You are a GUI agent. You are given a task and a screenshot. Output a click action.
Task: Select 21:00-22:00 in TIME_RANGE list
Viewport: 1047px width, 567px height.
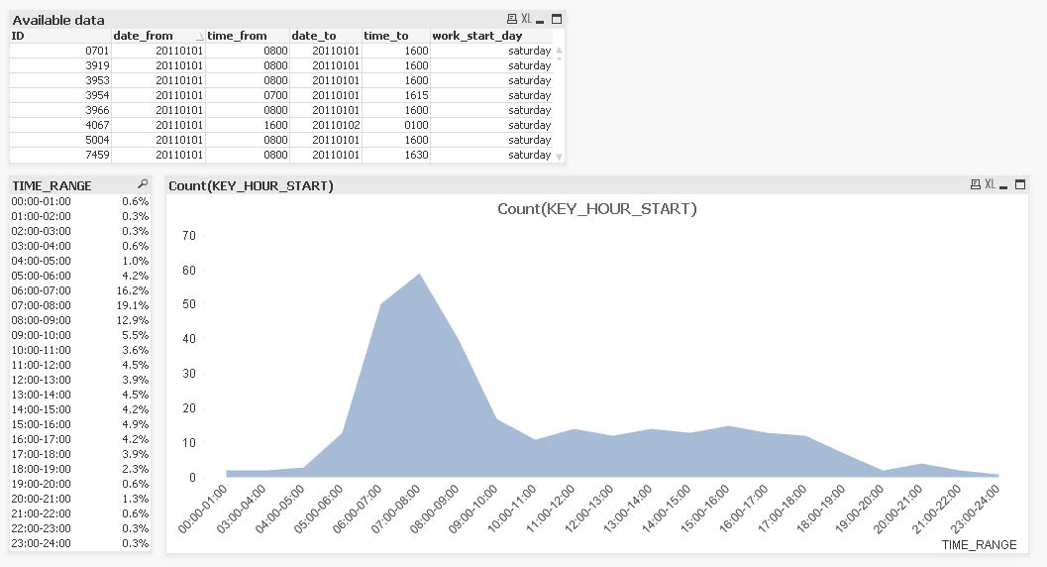pyautogui.click(x=80, y=512)
